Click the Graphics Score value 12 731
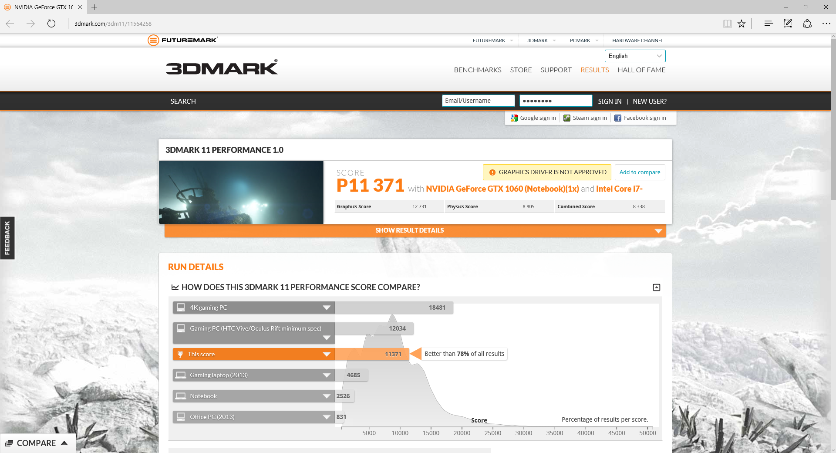Image resolution: width=836 pixels, height=453 pixels. (x=419, y=206)
